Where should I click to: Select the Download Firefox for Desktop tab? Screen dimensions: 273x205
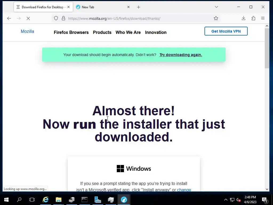43,7
